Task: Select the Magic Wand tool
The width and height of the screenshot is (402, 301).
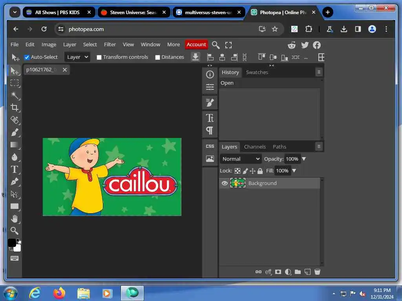Action: [x=15, y=95]
